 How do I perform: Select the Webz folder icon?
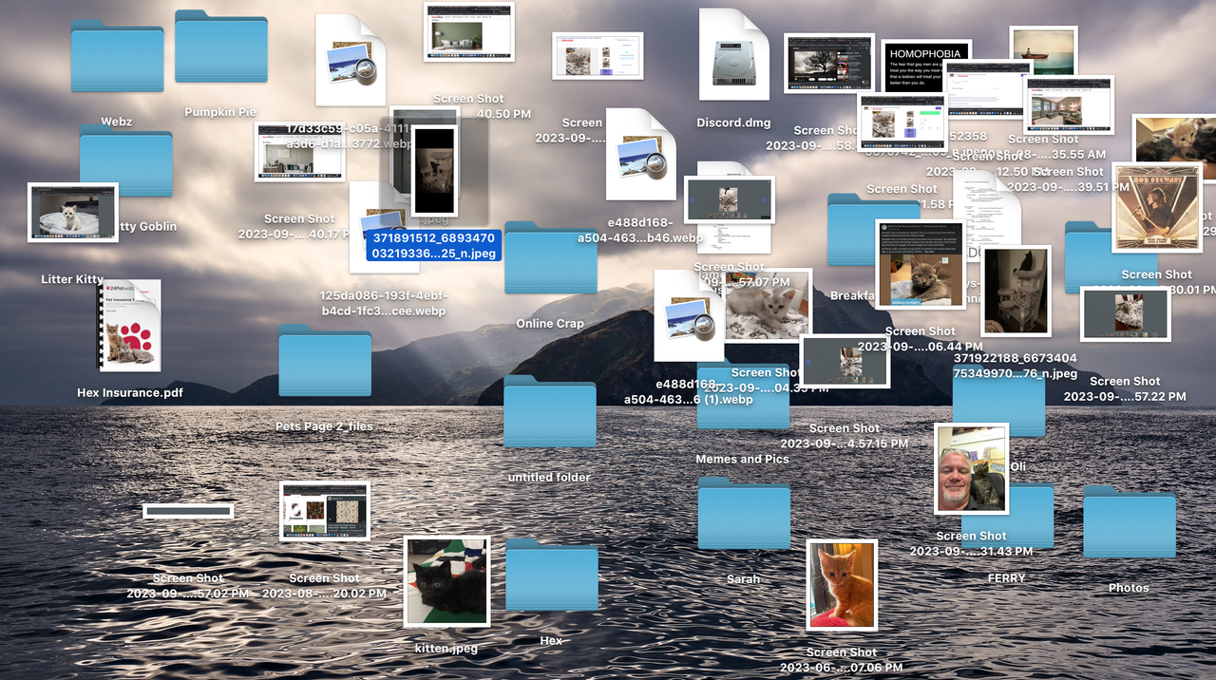tap(117, 57)
